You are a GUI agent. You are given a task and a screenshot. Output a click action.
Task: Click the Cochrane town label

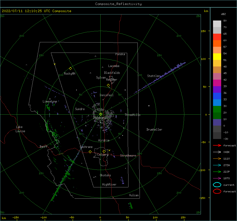pyautogui.click(x=86, y=147)
